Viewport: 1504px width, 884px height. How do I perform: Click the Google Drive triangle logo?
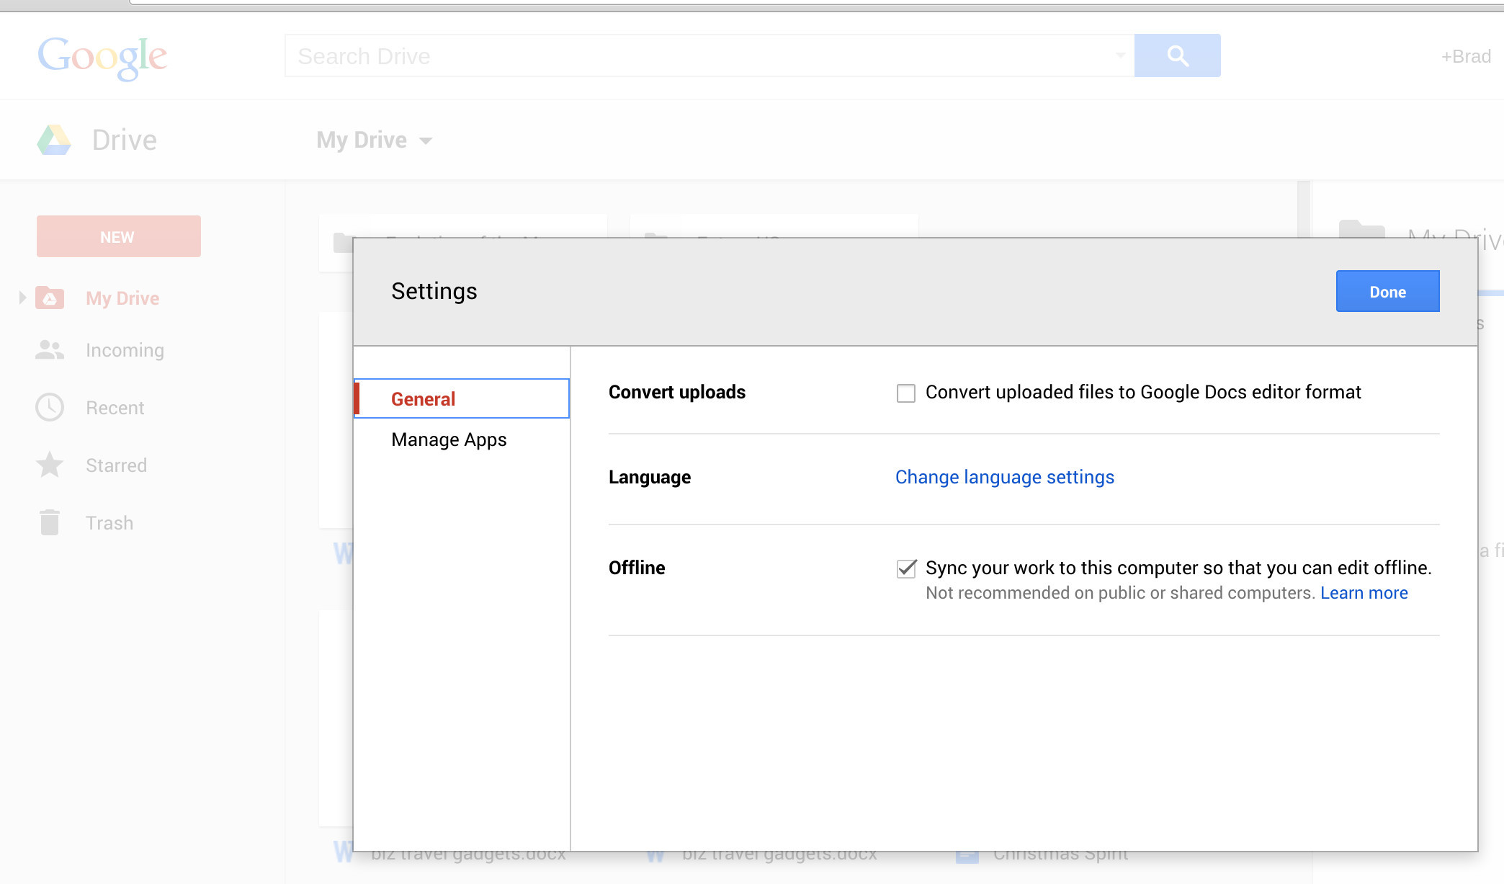tap(54, 140)
